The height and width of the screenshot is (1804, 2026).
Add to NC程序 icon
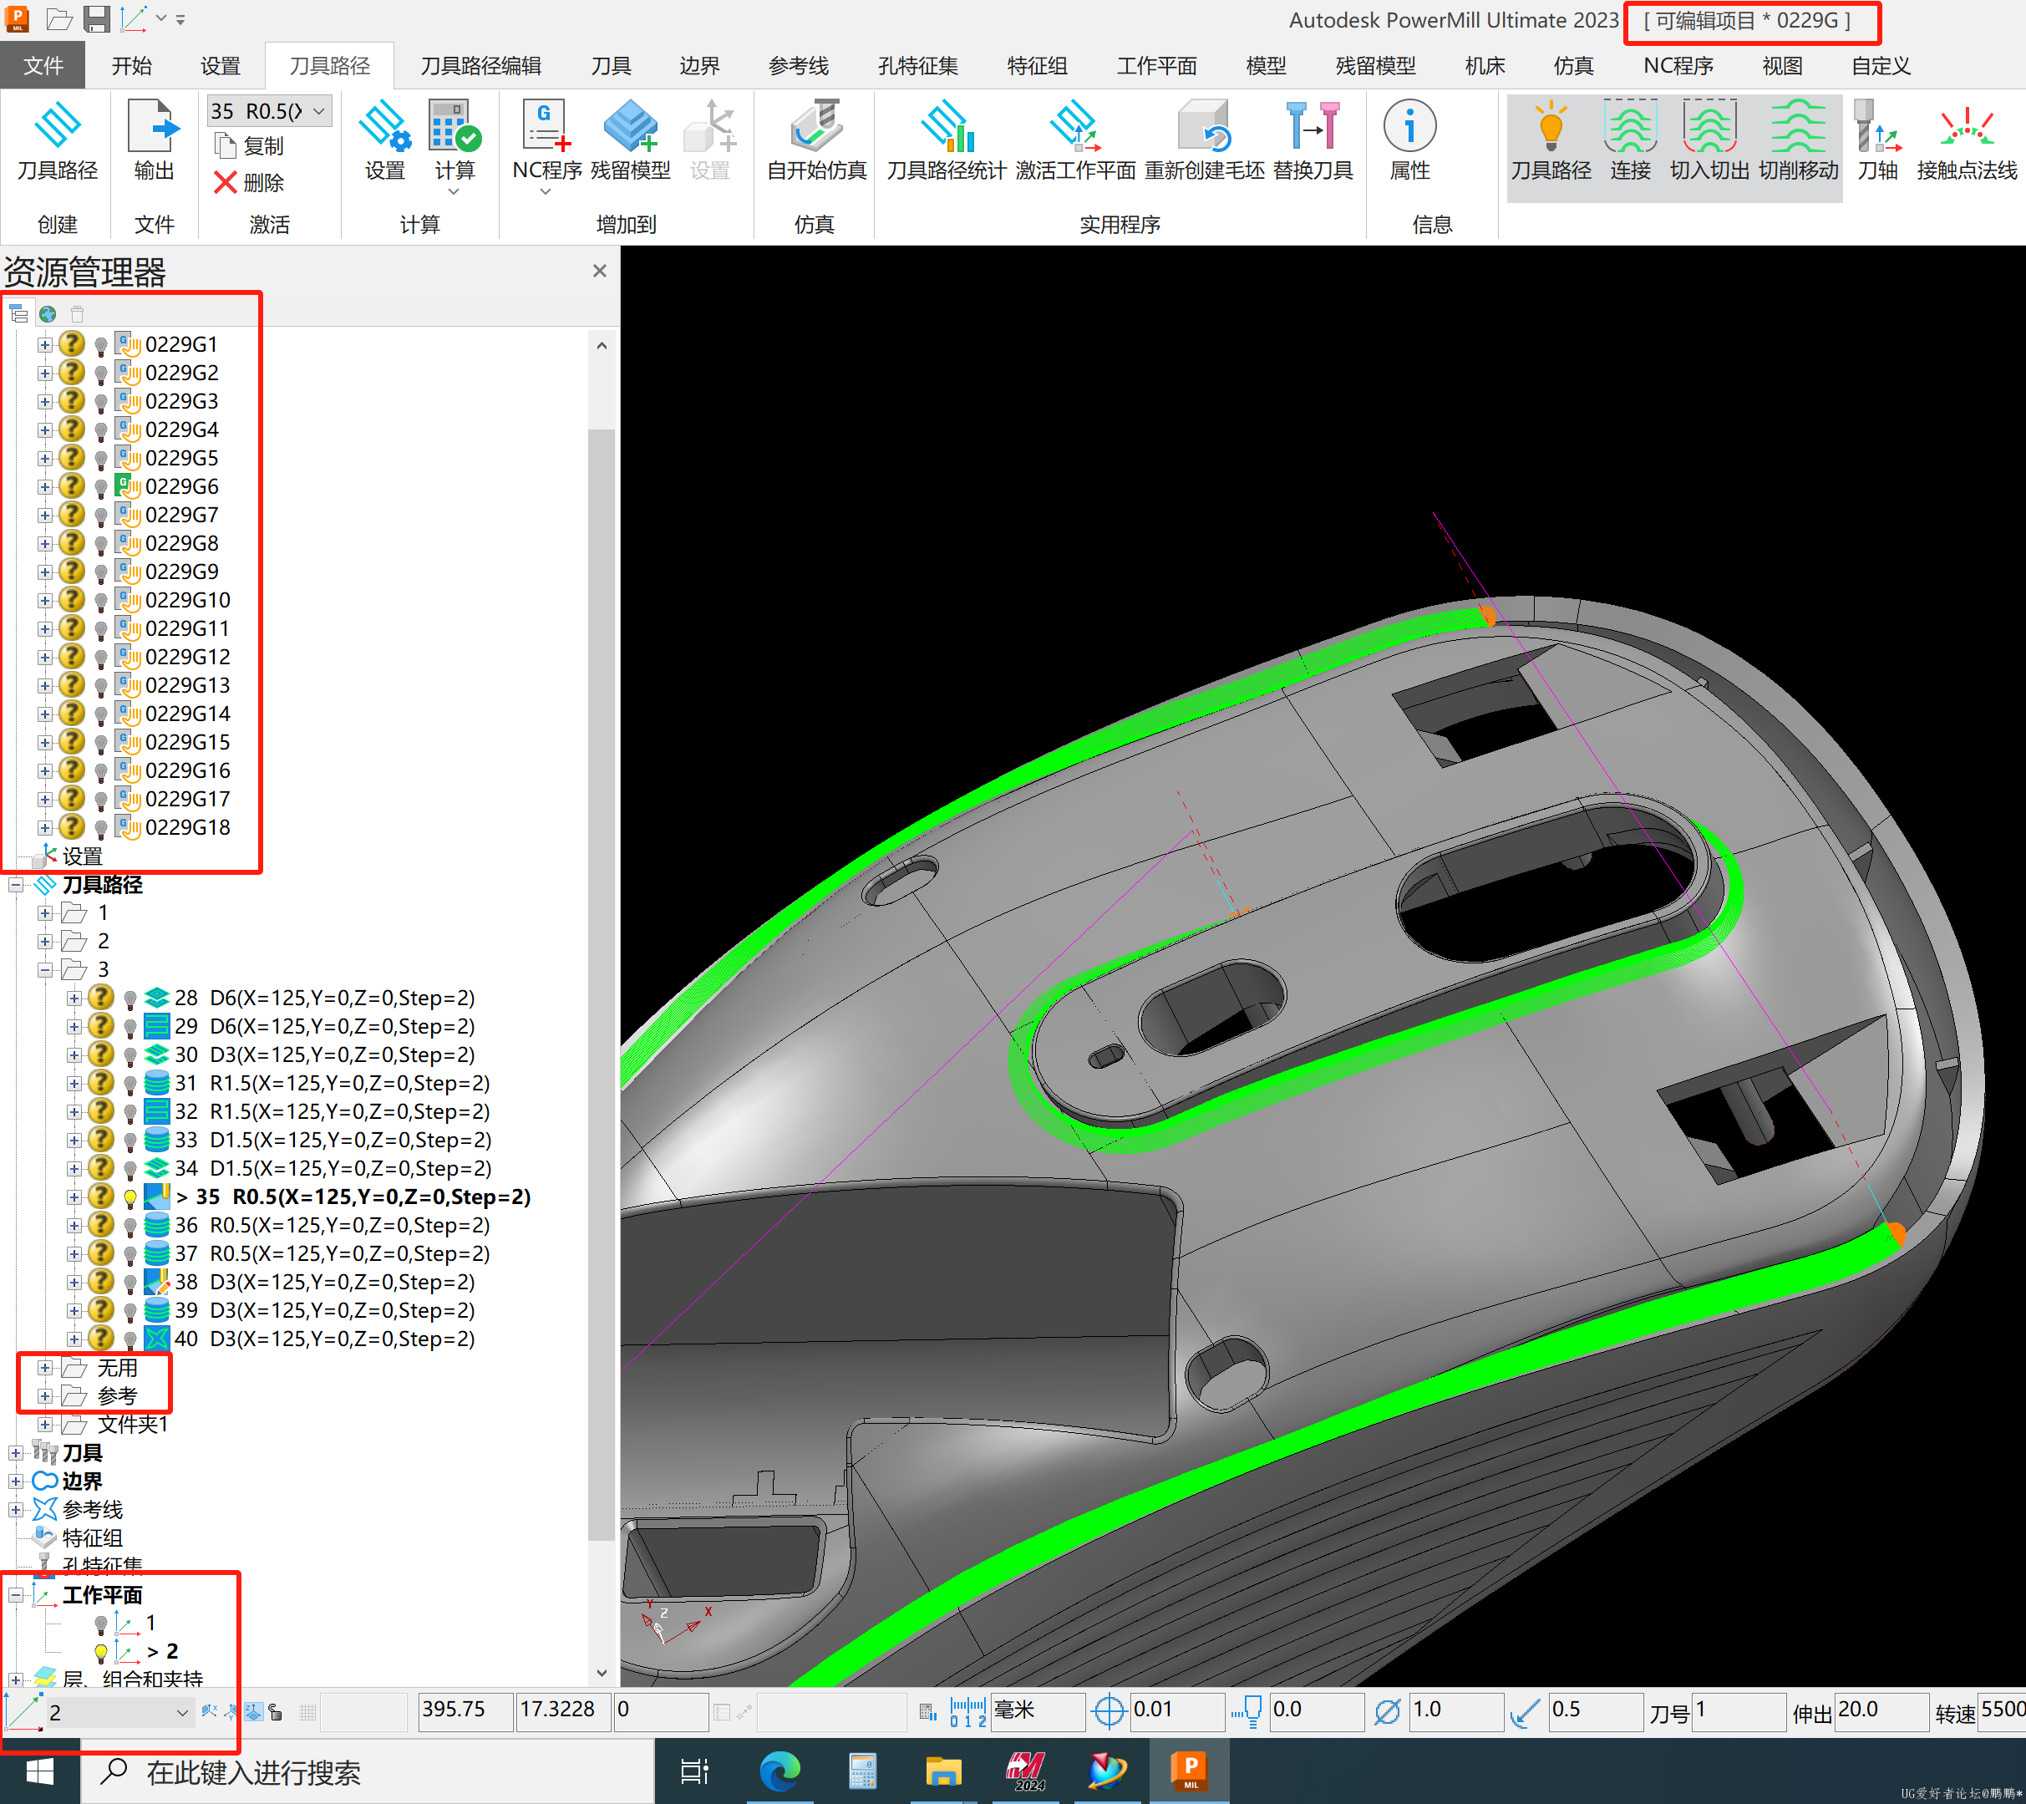pyautogui.click(x=546, y=127)
